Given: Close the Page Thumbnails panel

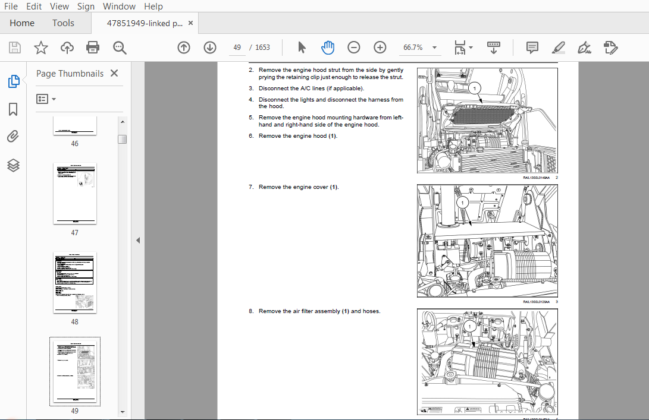Looking at the screenshot, I should tap(114, 73).
